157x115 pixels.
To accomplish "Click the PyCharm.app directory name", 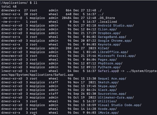I will (x=109, y=67).
